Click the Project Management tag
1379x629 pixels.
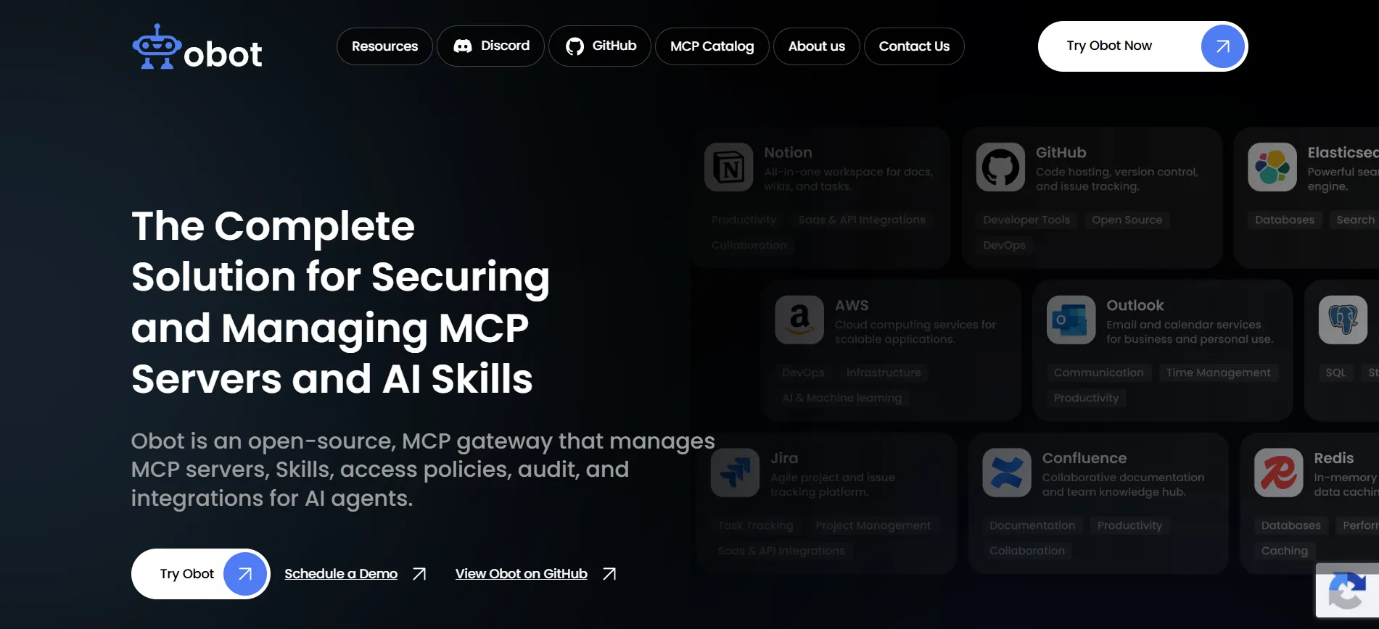873,525
